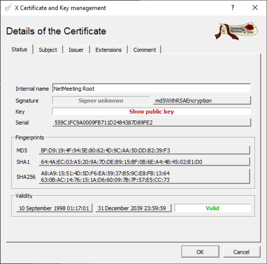
Task: Close the X Certificate dialog window
Action: pos(255,8)
